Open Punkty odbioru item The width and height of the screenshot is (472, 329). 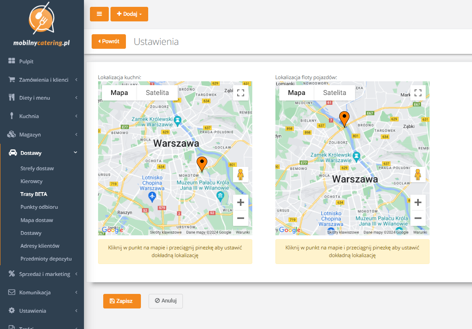click(39, 207)
